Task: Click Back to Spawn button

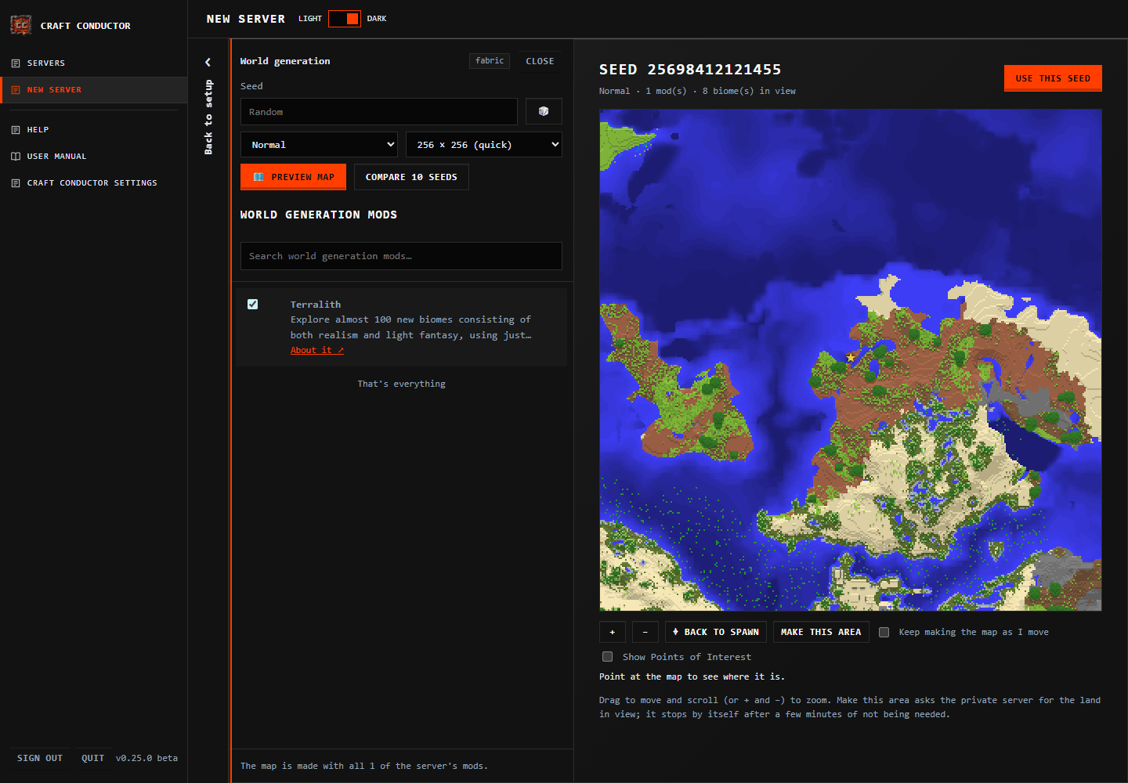Action: click(x=716, y=632)
